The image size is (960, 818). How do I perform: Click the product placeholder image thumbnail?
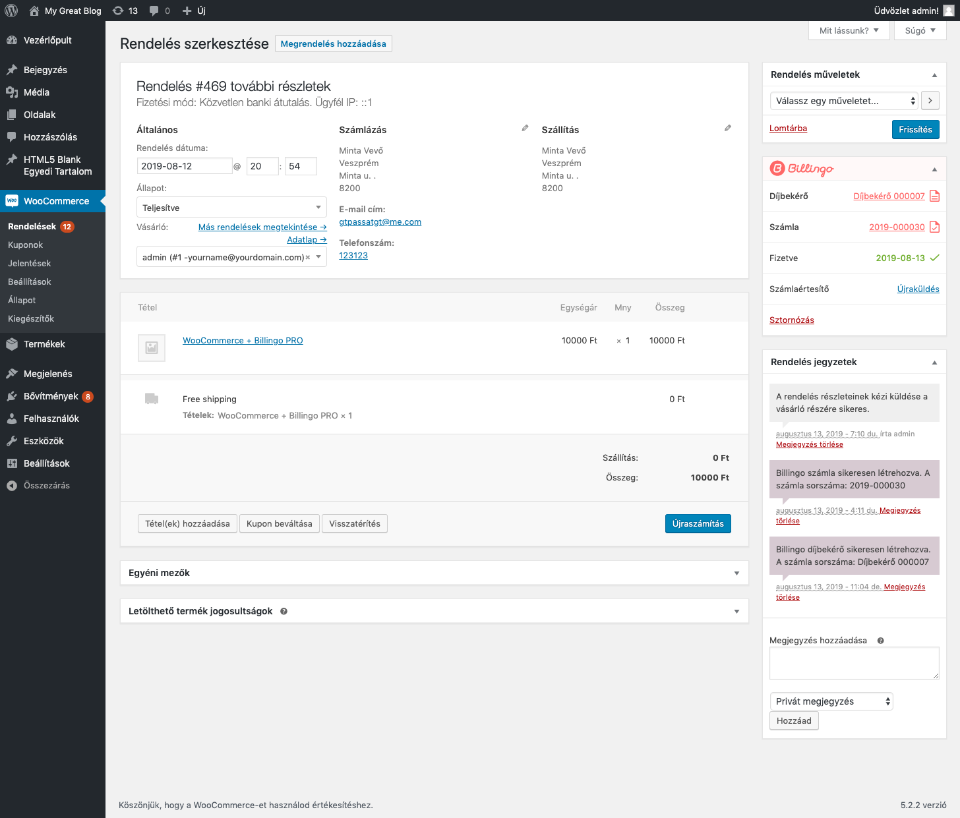pyautogui.click(x=152, y=347)
